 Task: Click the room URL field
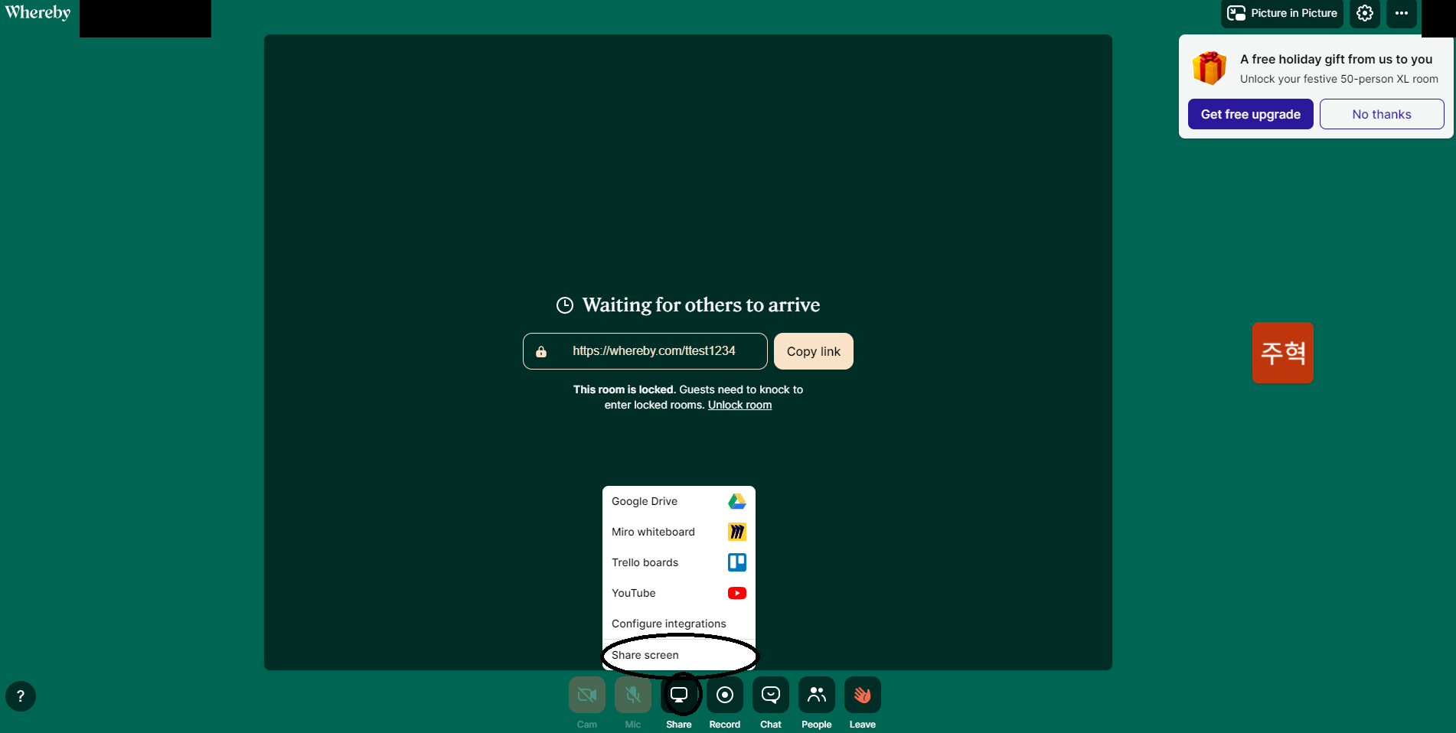pos(645,351)
